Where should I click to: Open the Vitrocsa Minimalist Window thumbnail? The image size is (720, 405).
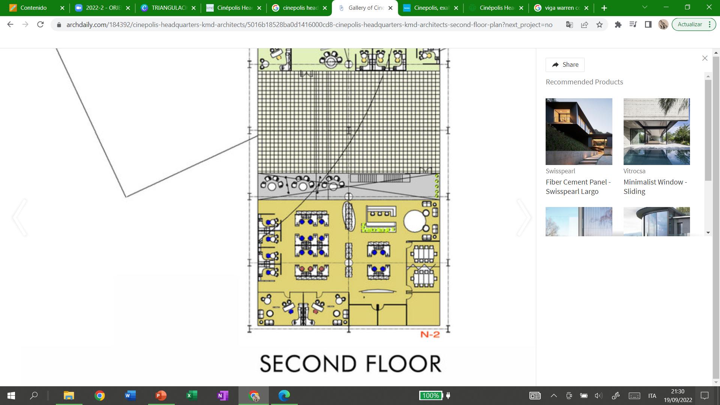tap(656, 132)
